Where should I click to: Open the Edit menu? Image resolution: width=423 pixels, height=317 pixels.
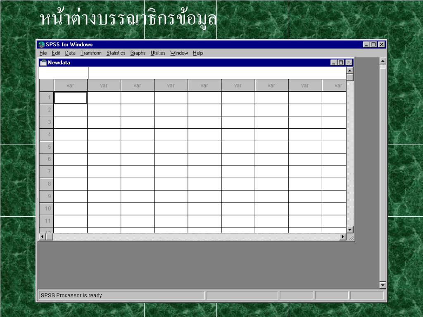56,53
